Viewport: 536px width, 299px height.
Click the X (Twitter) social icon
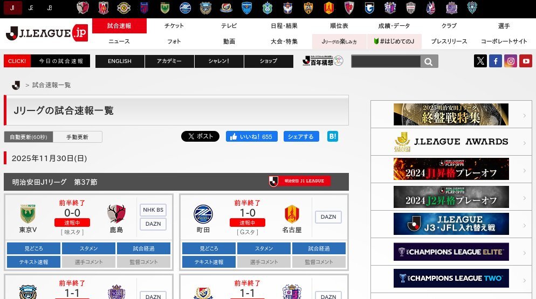point(480,61)
